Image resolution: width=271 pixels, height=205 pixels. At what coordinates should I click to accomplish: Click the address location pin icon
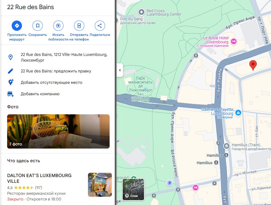(x=11, y=57)
